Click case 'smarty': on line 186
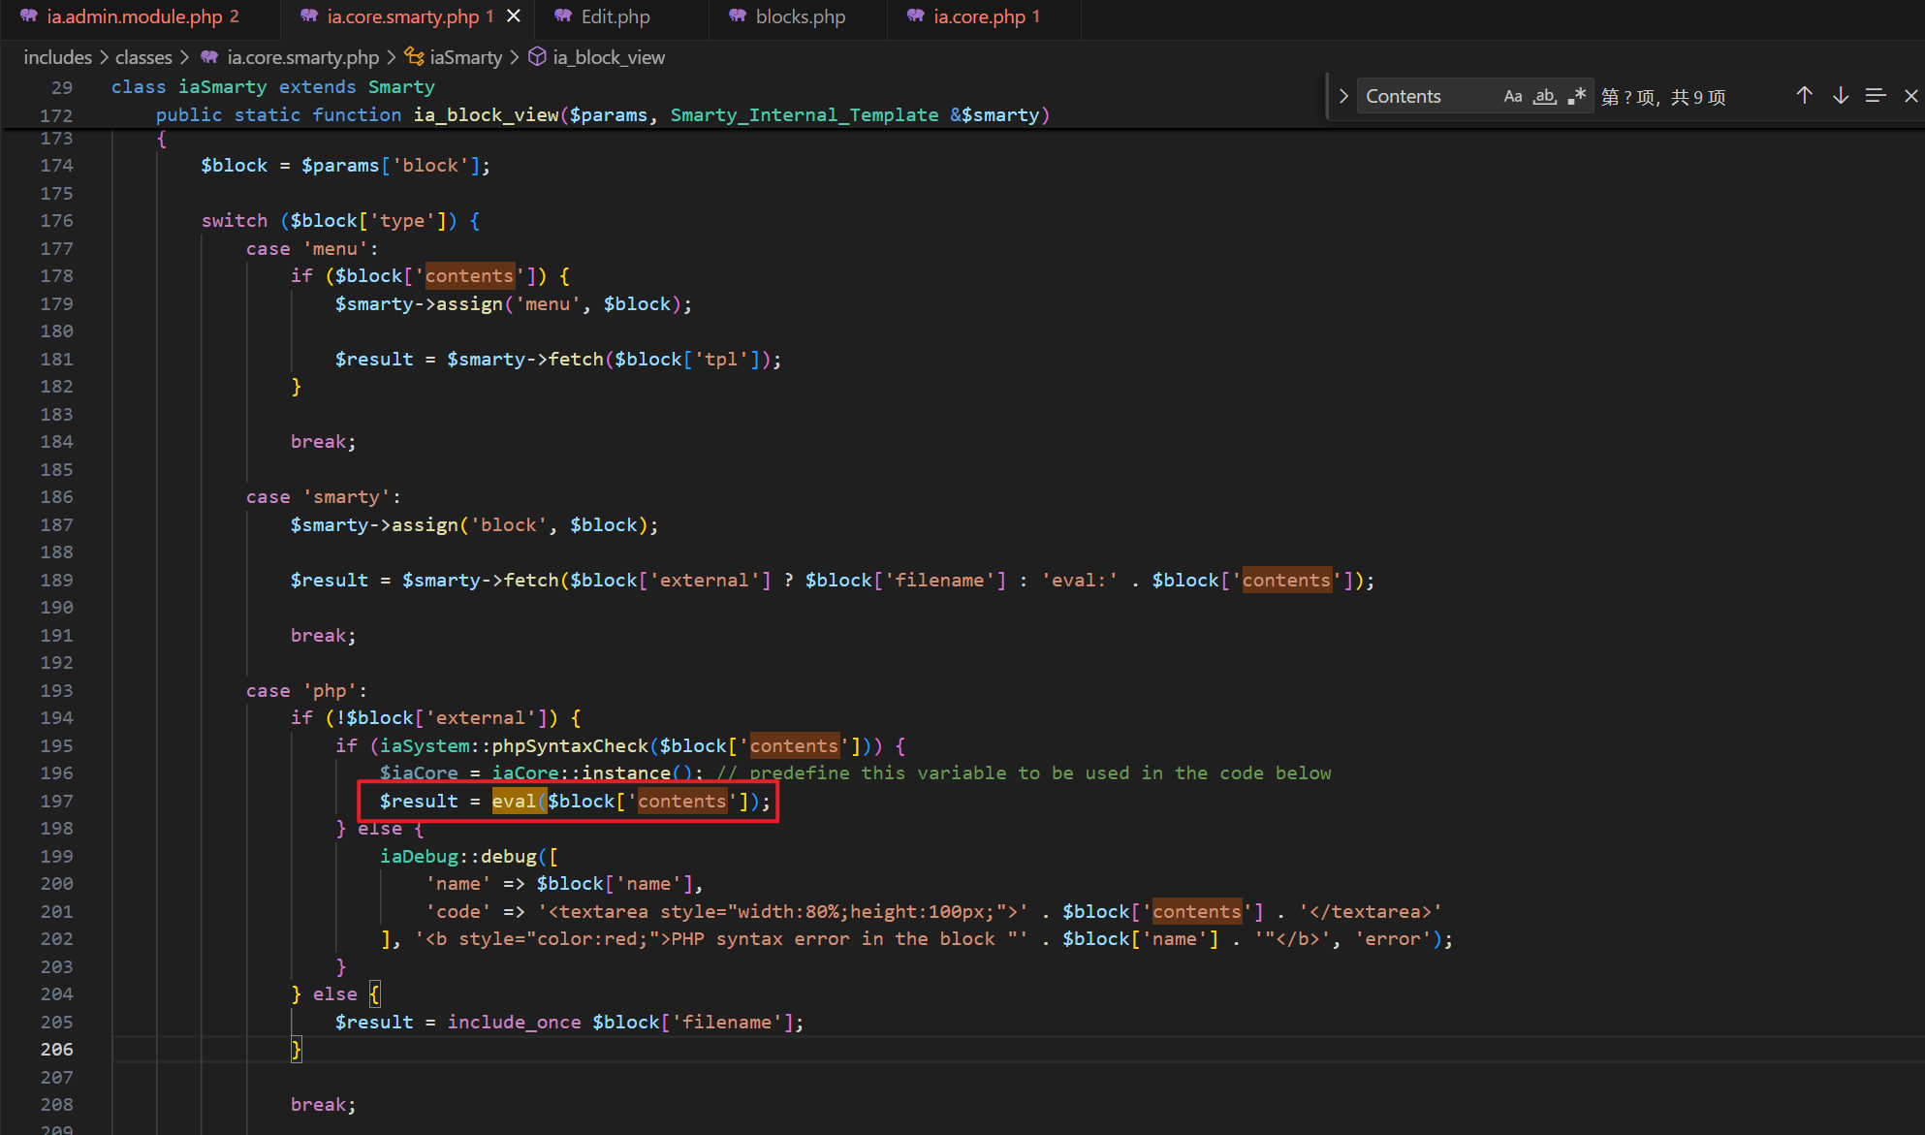 pyautogui.click(x=324, y=497)
